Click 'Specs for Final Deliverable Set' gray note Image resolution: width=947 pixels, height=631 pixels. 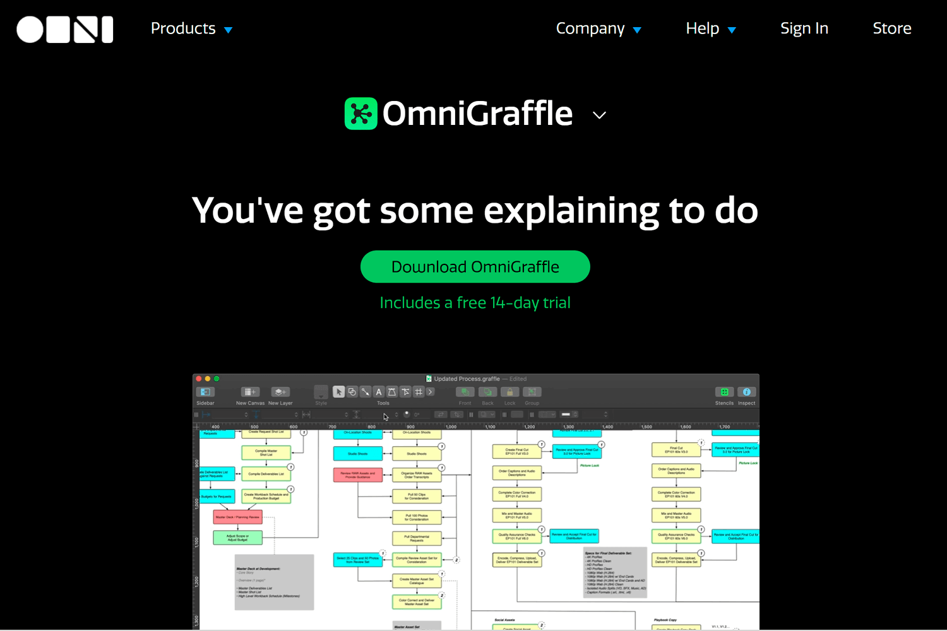(616, 573)
